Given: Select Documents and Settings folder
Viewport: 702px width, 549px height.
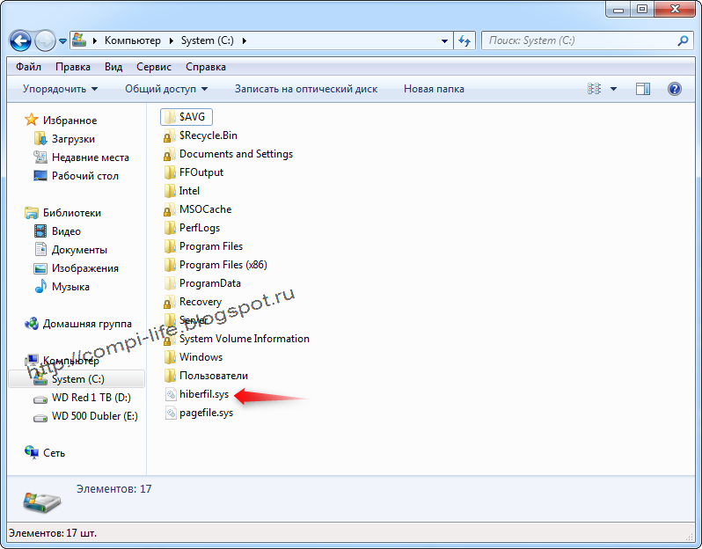Looking at the screenshot, I should tap(236, 154).
